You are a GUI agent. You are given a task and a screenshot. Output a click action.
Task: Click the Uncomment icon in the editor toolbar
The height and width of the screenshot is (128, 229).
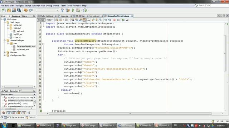(x=127, y=20)
